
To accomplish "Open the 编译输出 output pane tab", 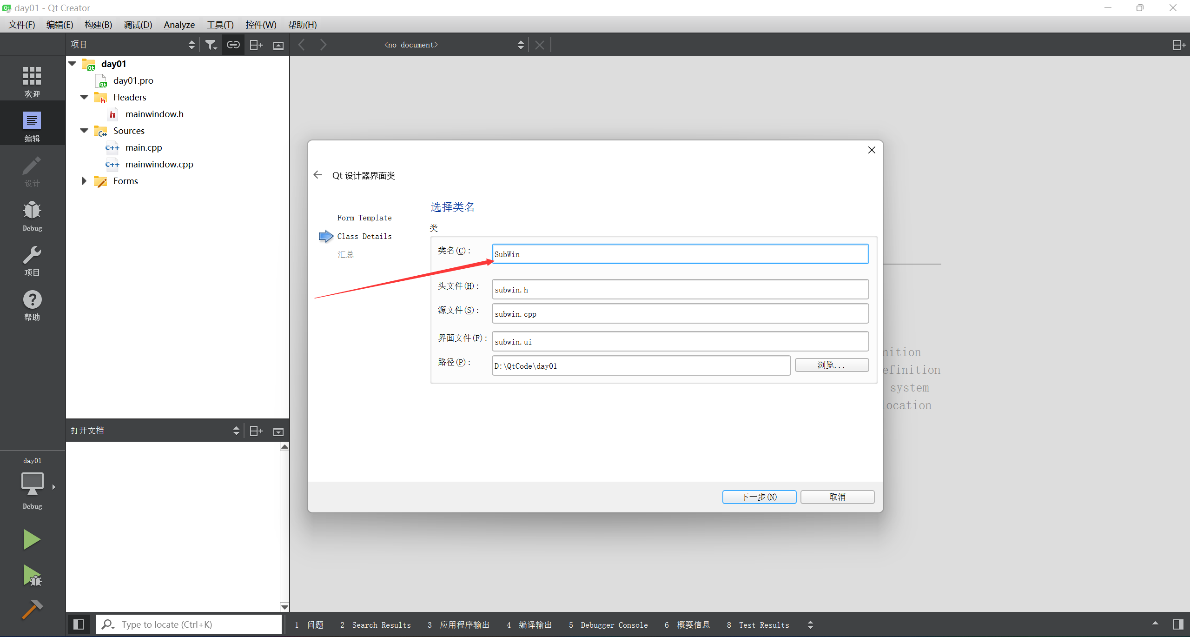I will 529,625.
